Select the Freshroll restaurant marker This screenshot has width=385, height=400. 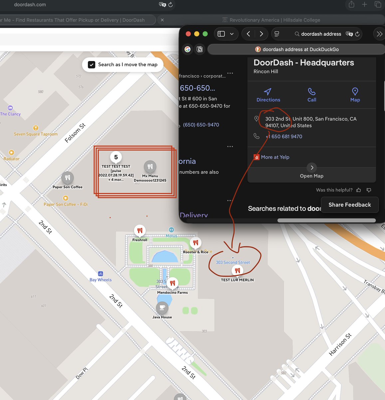click(140, 230)
